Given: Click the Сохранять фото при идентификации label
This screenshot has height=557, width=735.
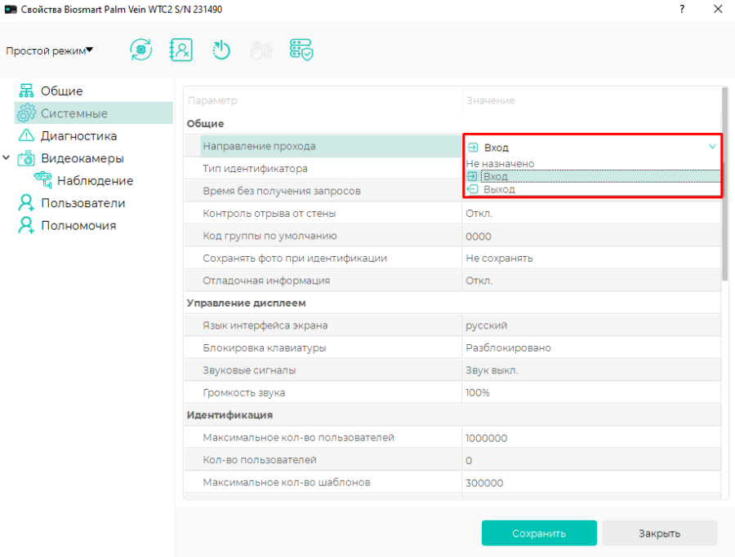Looking at the screenshot, I should 295,259.
